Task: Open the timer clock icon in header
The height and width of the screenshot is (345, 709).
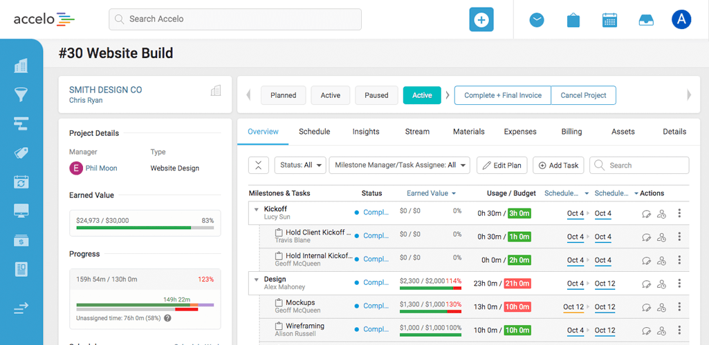Action: point(537,20)
